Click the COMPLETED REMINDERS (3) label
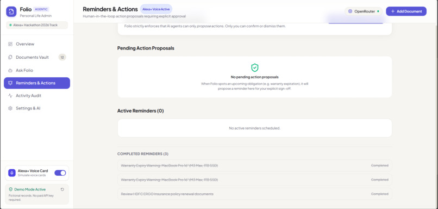This screenshot has height=209, width=438. pos(143,154)
